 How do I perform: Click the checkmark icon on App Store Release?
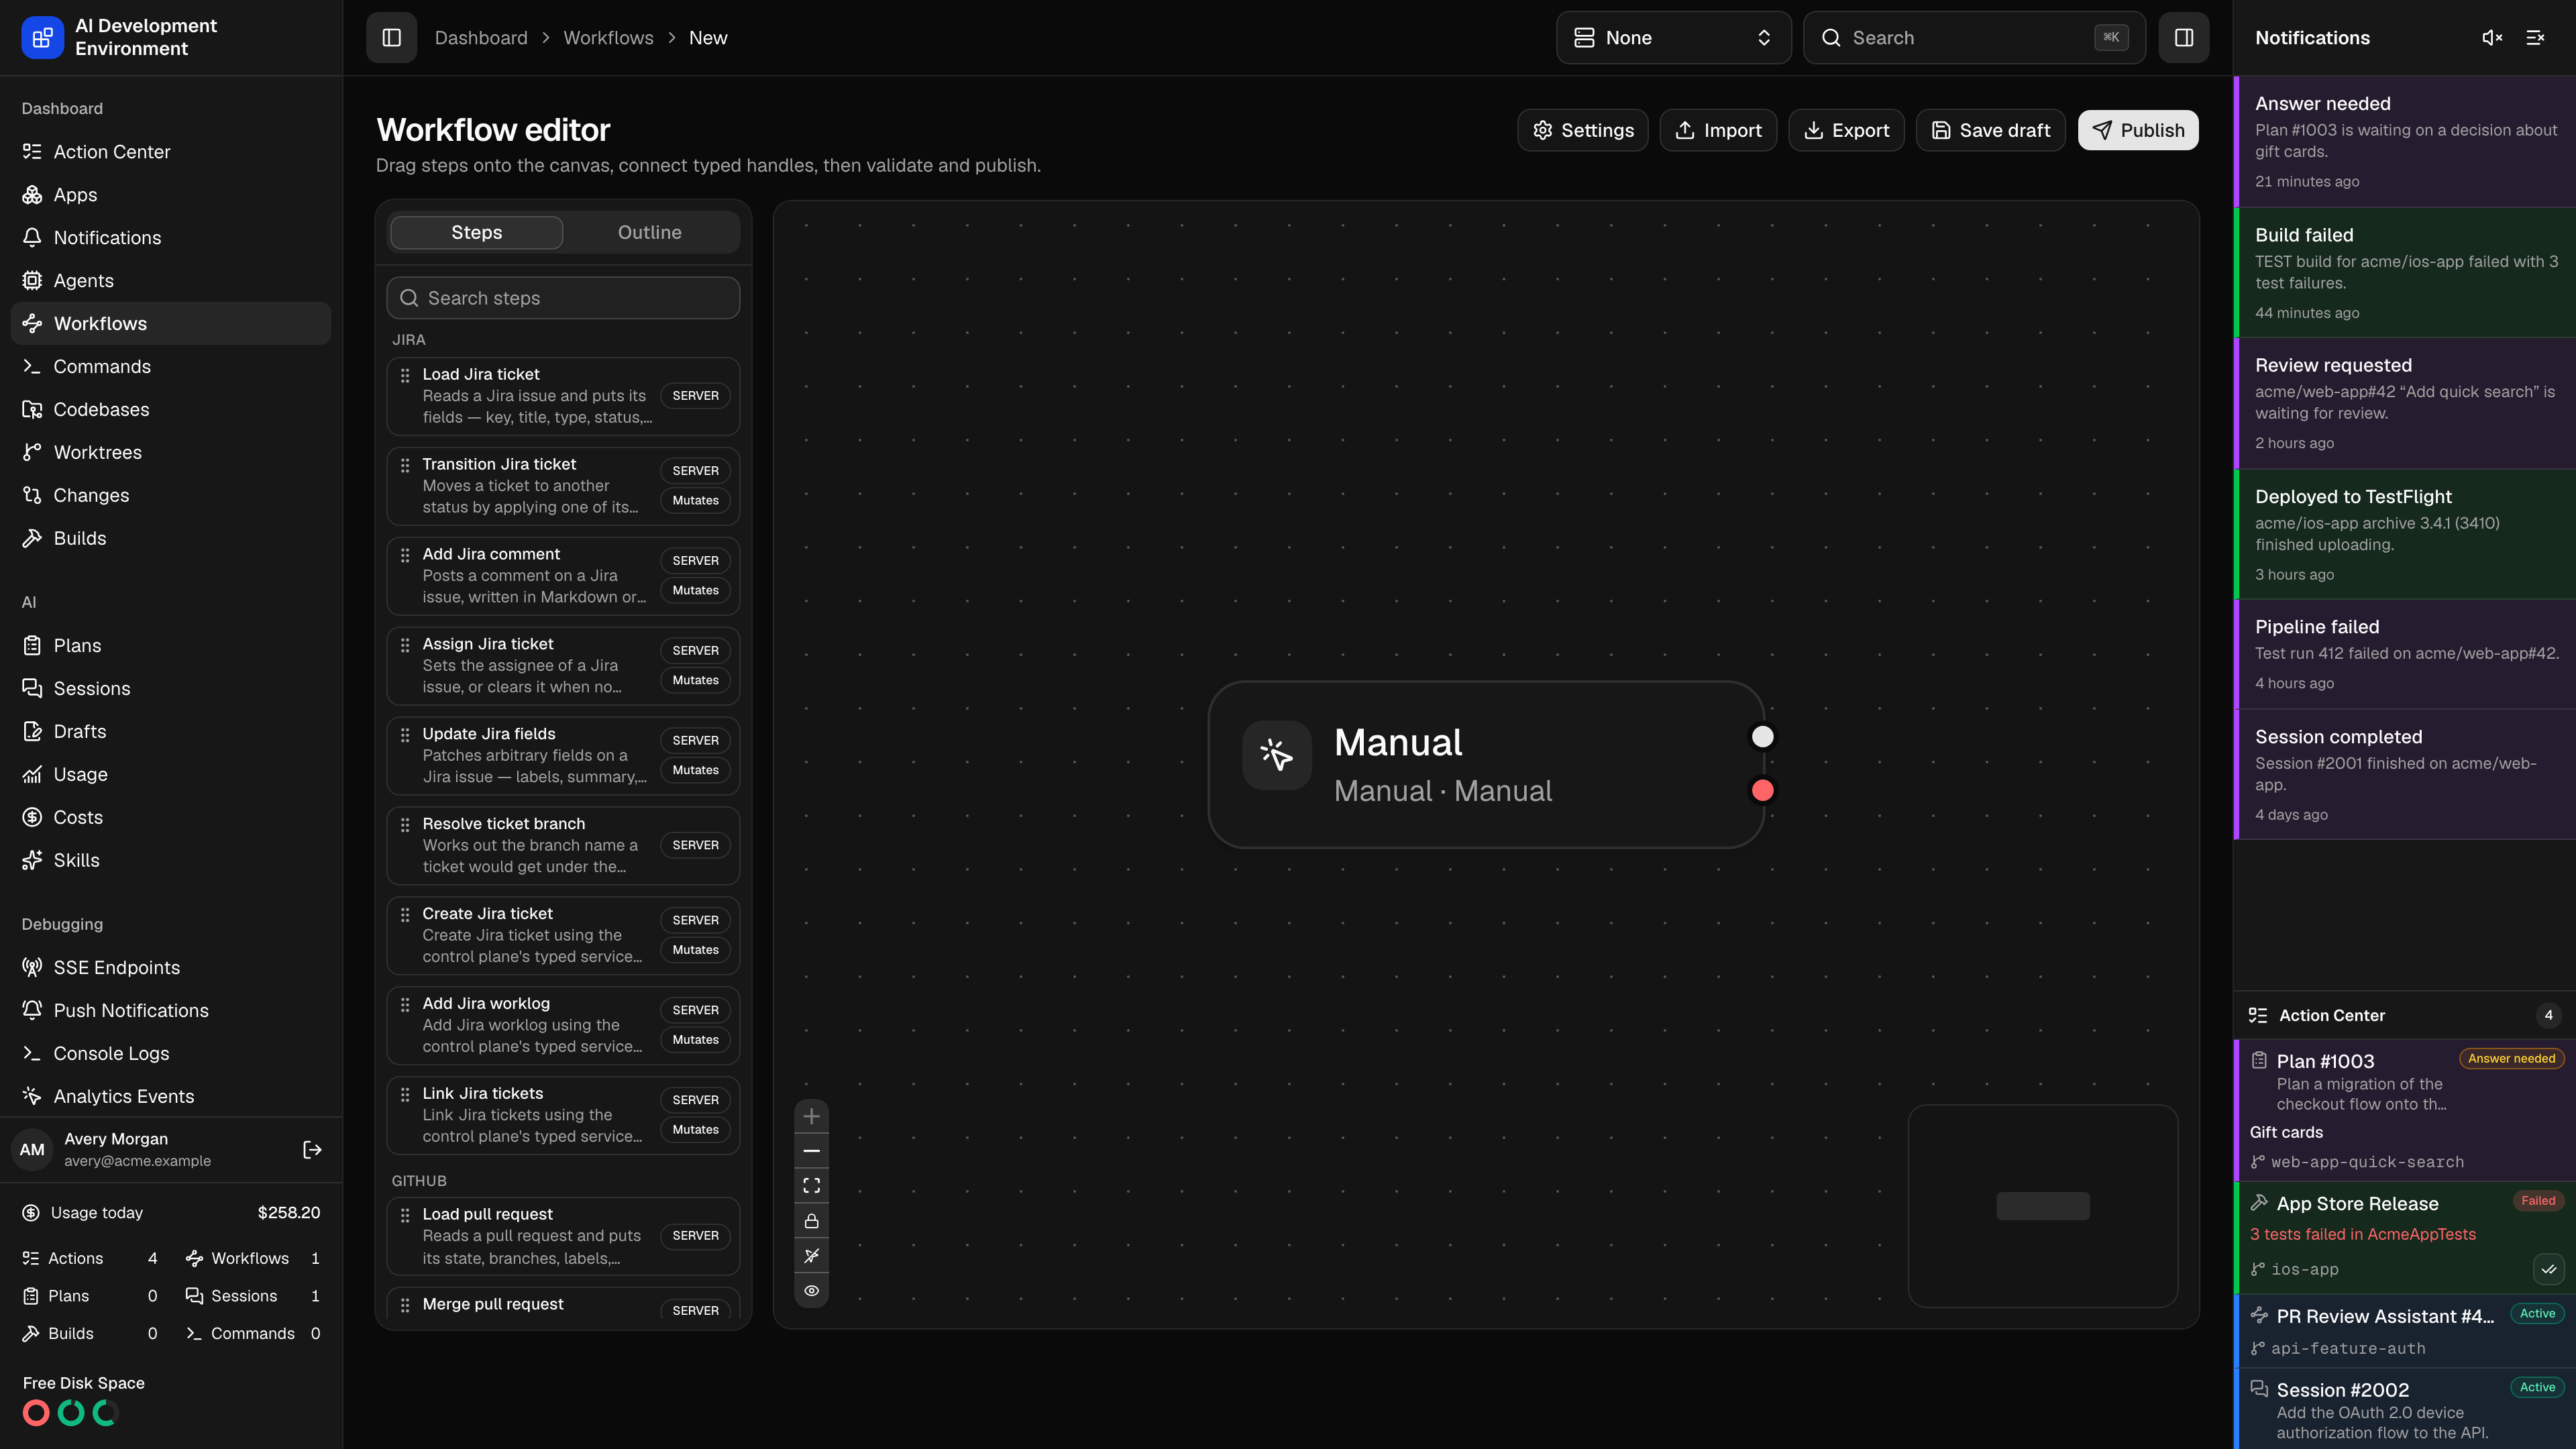(2549, 1270)
